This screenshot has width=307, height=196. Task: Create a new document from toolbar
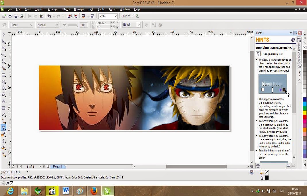(4, 16)
